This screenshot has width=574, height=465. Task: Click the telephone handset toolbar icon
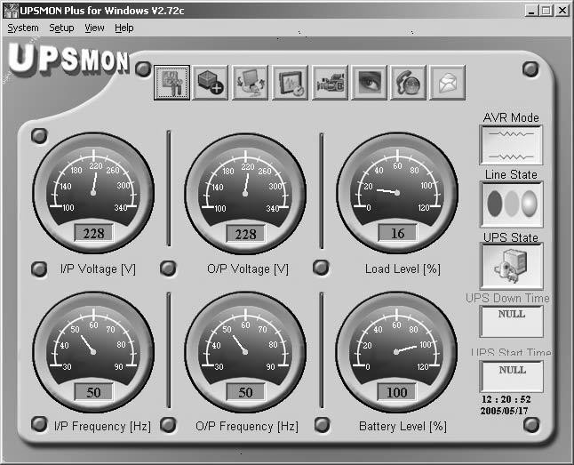[409, 83]
